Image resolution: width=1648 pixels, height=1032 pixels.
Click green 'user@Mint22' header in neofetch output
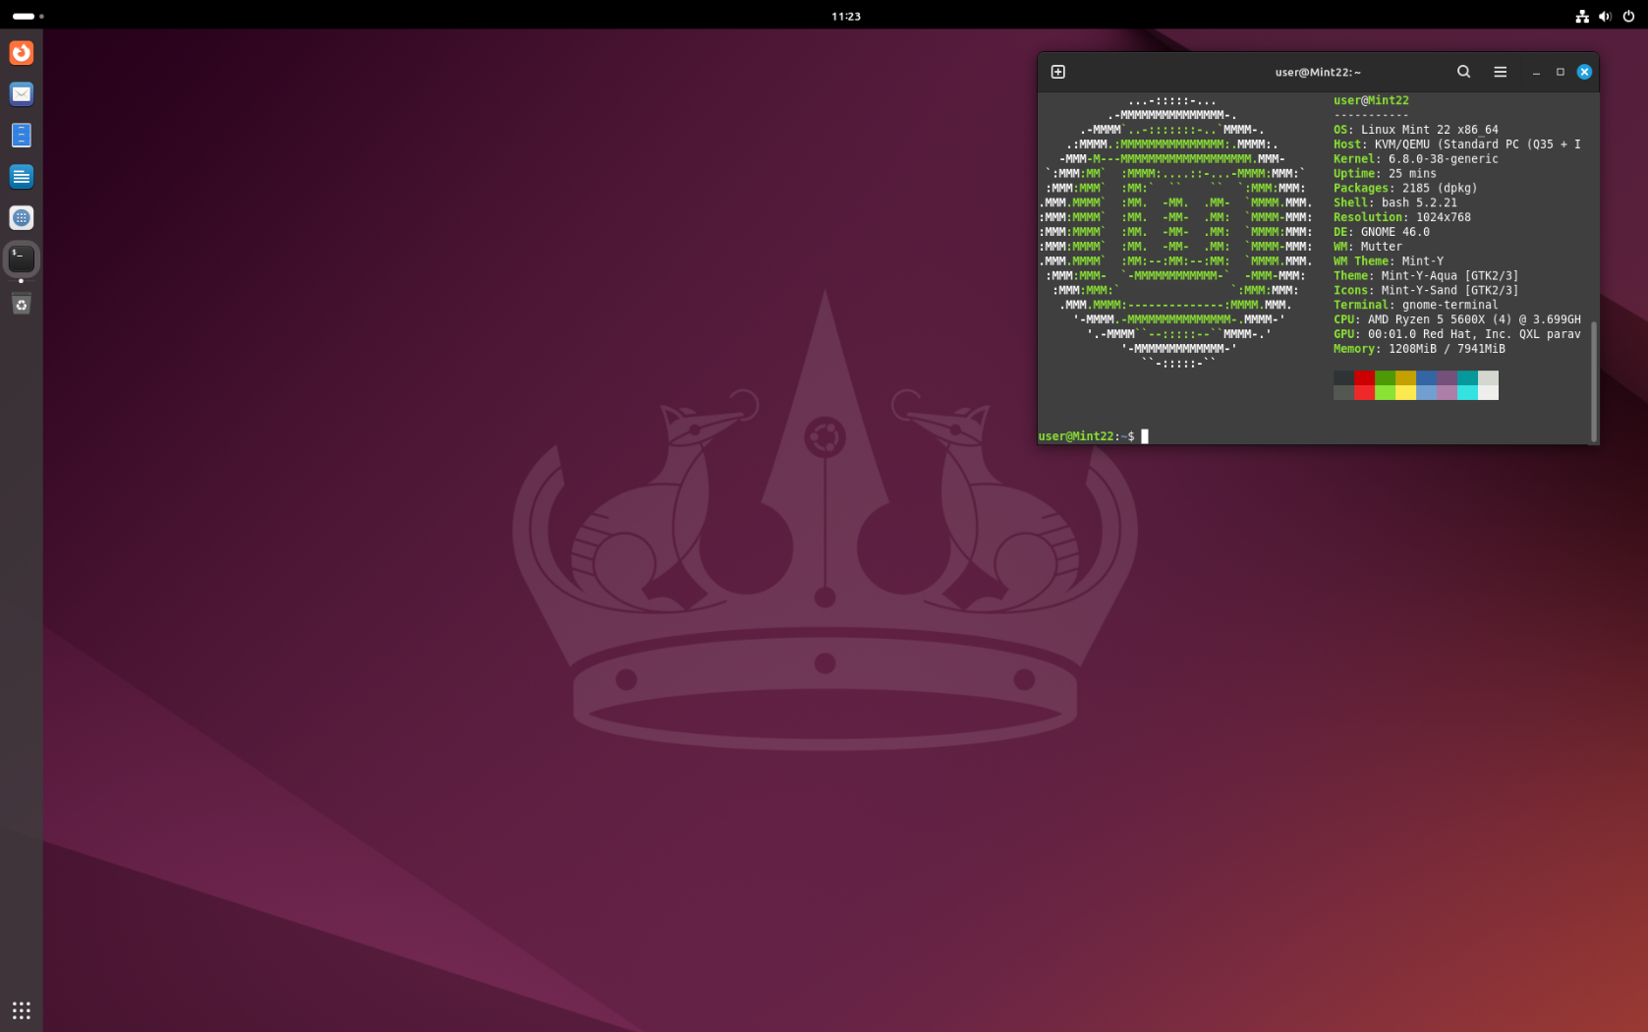click(1371, 100)
